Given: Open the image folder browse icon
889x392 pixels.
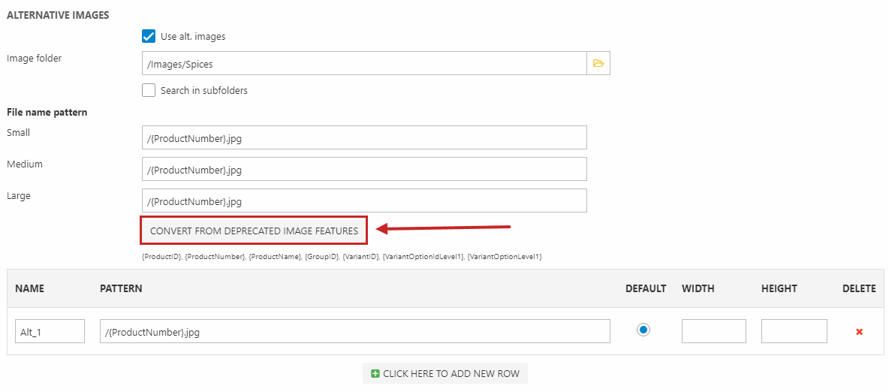Looking at the screenshot, I should point(598,64).
